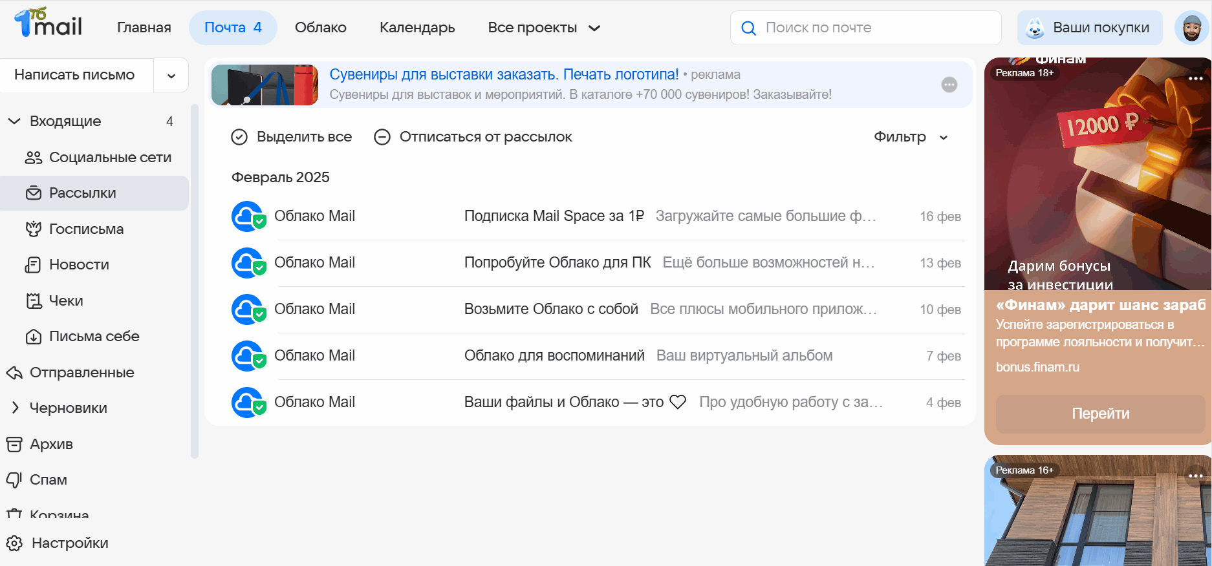The image size is (1212, 566).
Task: Click Отписаться от рассылок
Action: click(x=473, y=137)
